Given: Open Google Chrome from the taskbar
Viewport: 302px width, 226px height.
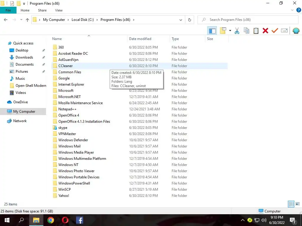Looking at the screenshot, I should coord(51,220).
